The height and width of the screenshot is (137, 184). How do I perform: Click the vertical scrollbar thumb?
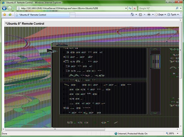[181, 50]
